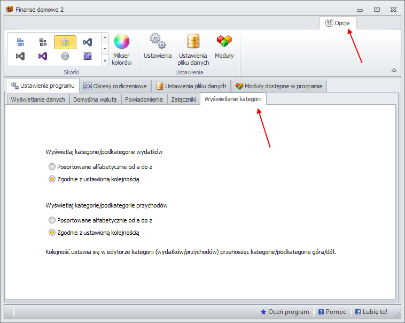Click the Ustawienia gears icon in ribbon
This screenshot has height=323, width=405.
click(158, 42)
